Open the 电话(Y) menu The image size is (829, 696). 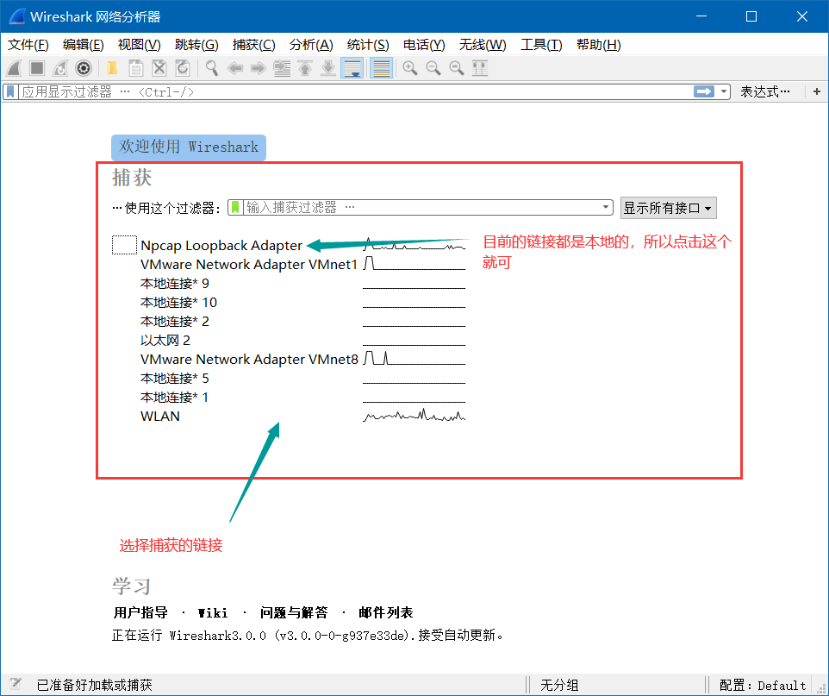tap(424, 45)
